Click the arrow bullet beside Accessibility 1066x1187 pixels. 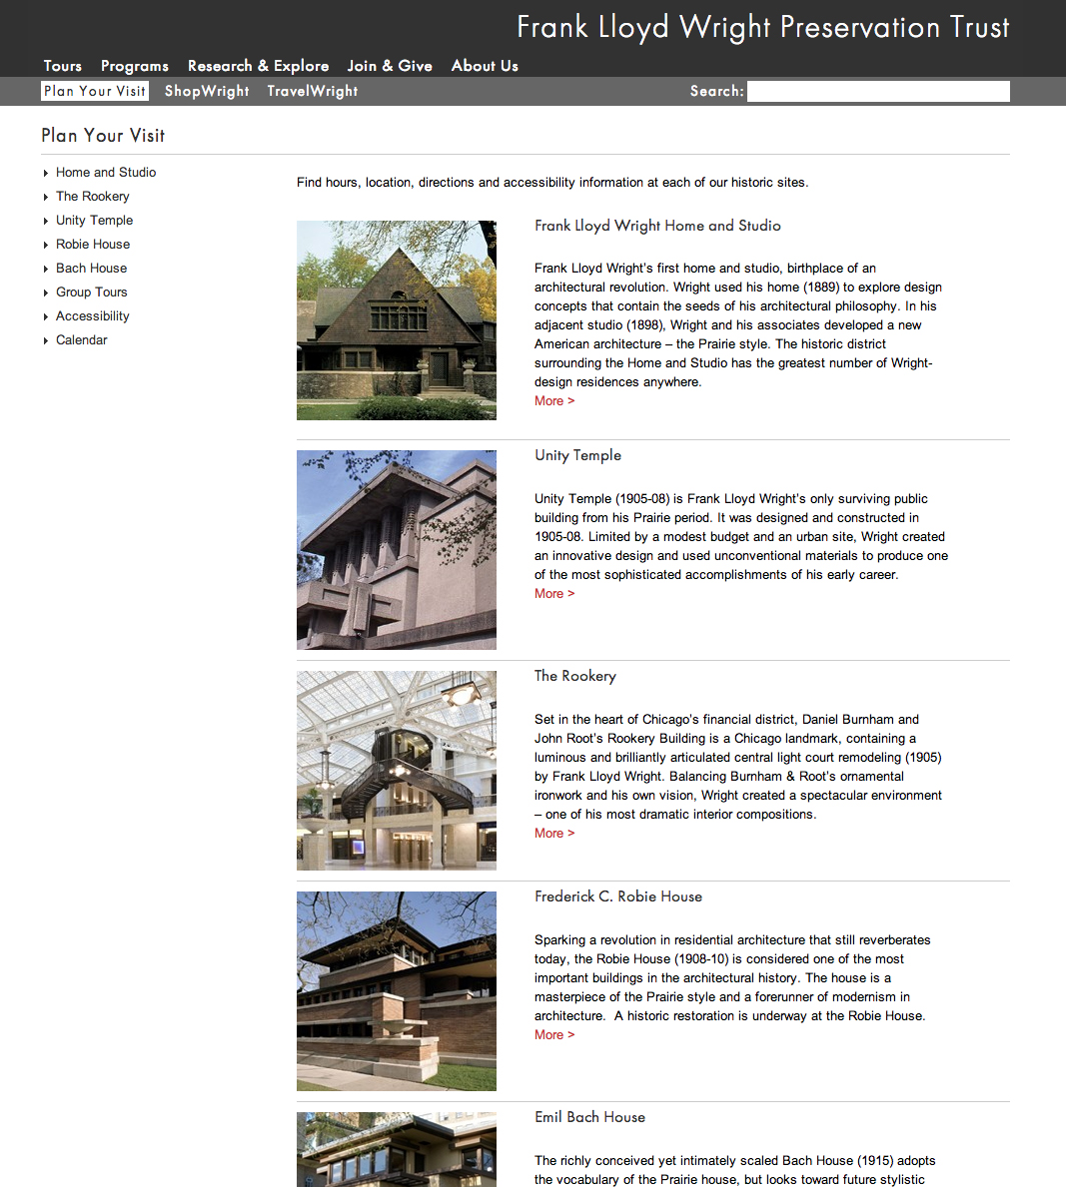pyautogui.click(x=46, y=317)
